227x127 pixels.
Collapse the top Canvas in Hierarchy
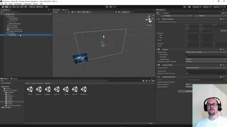(6, 16)
